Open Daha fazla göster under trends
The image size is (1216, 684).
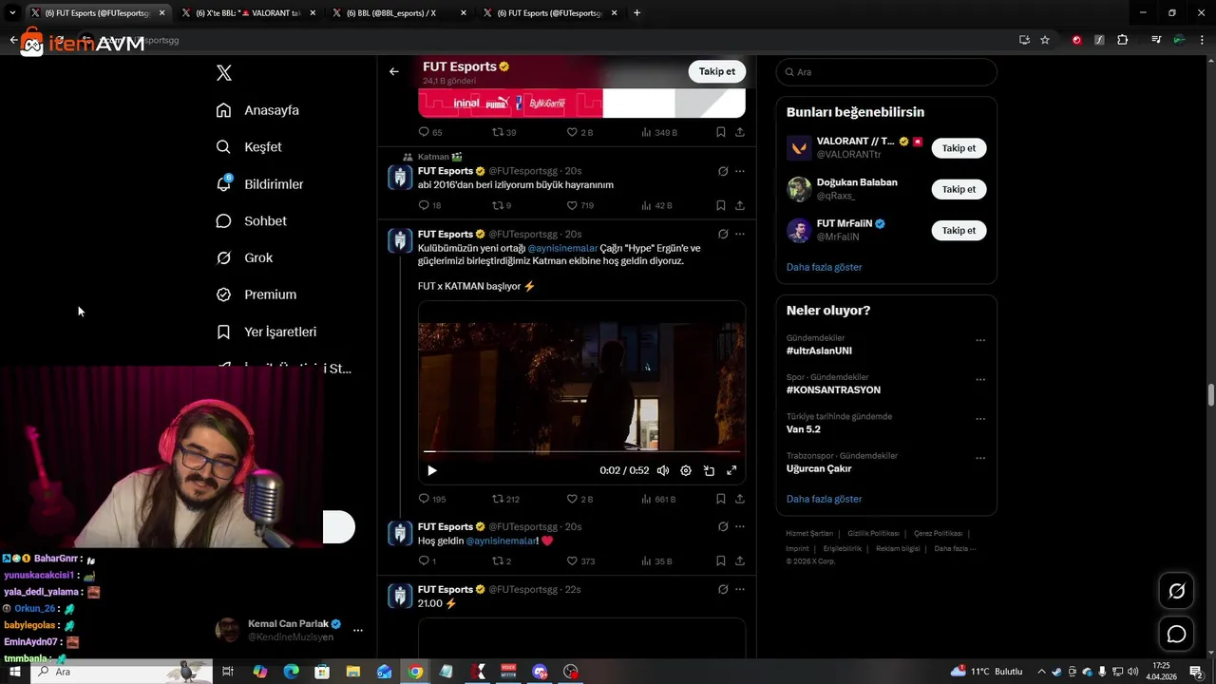[x=824, y=499]
